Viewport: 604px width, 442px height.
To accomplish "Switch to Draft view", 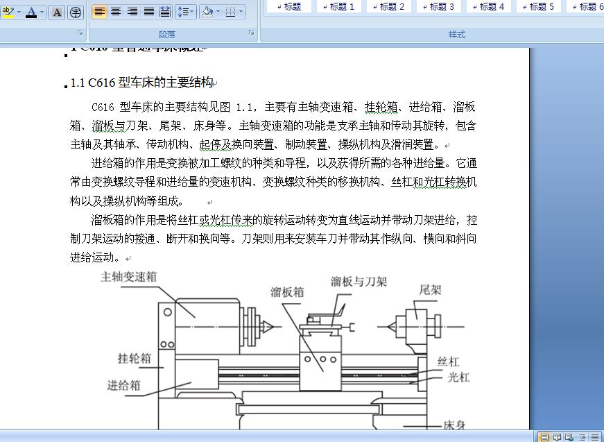I will click(x=595, y=437).
